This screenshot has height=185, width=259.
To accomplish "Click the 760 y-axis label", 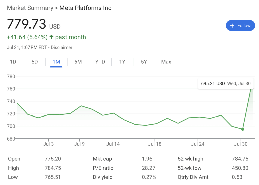I will (x=11, y=89).
